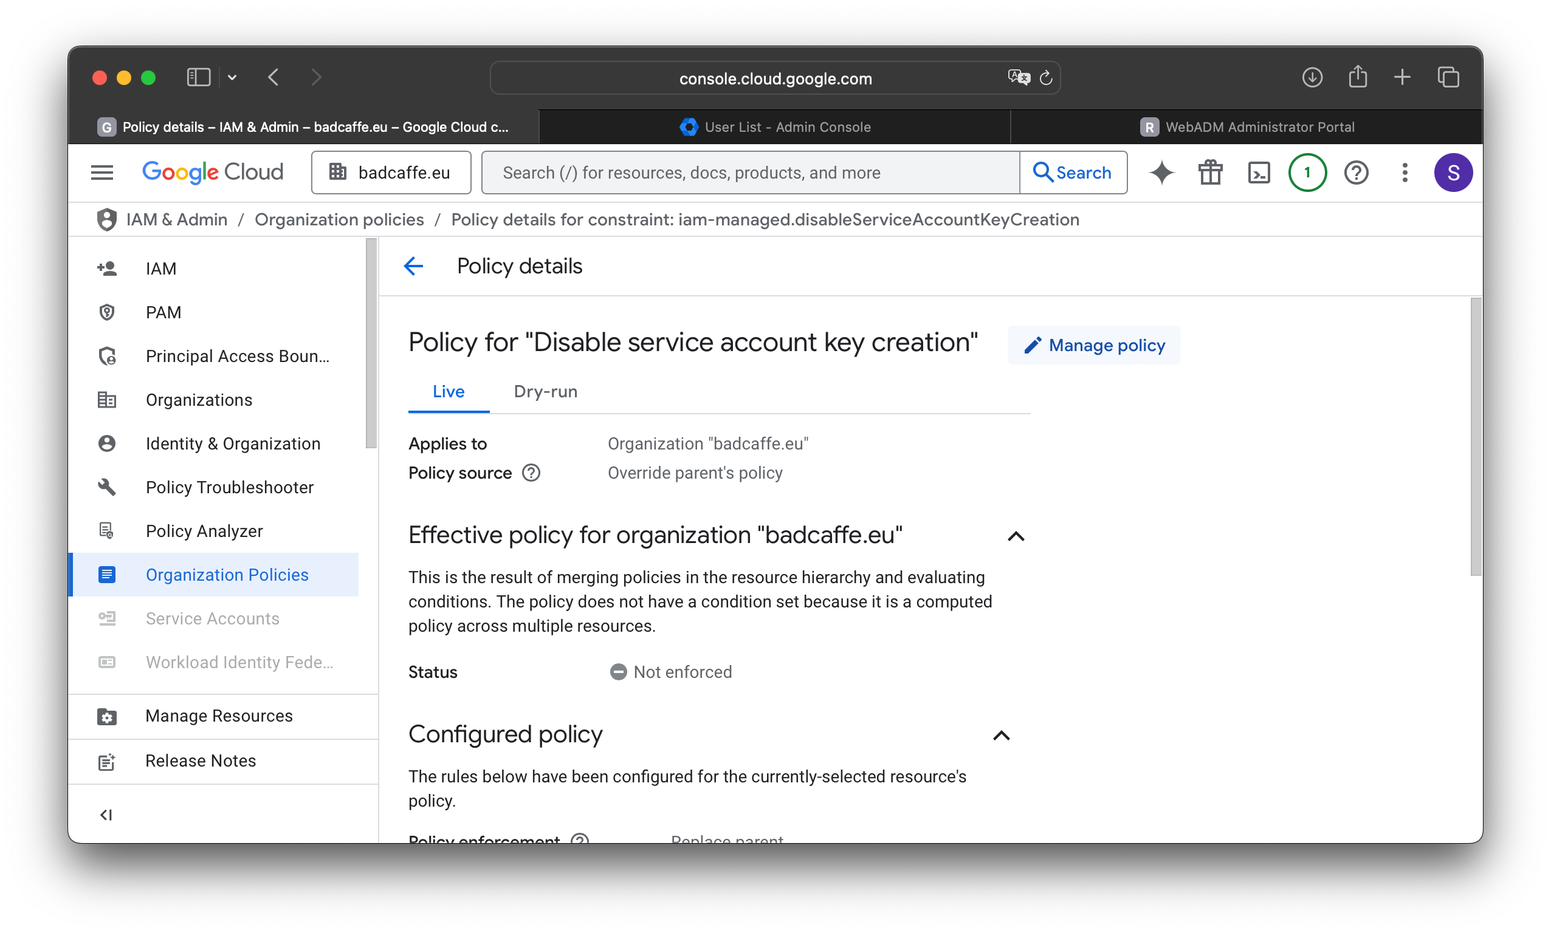Open the Safari sidebar dropdown chevron
This screenshot has width=1551, height=933.
coord(232,77)
